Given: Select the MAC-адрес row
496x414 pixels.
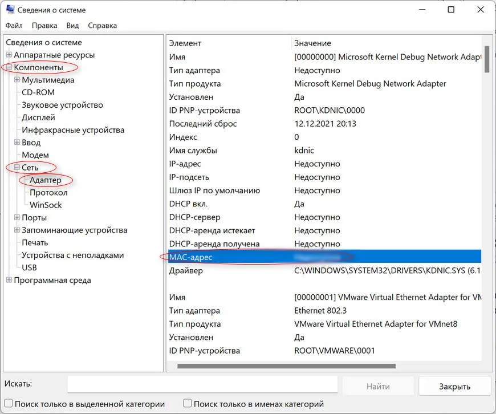Looking at the screenshot, I should coord(324,257).
